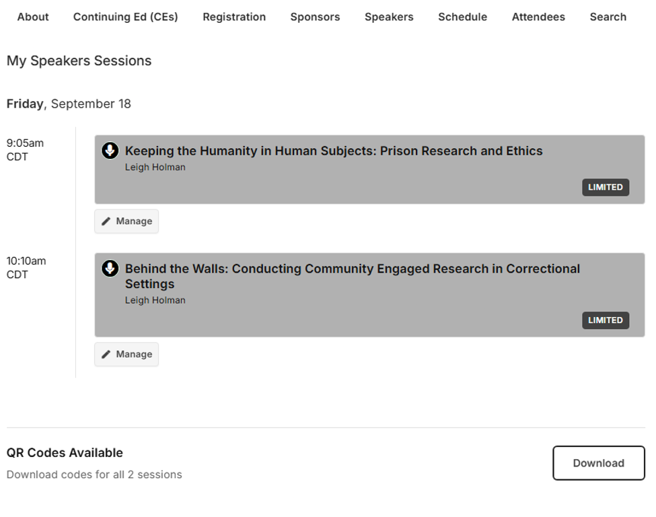656x517 pixels.
Task: Open Behind the Walls session title
Action: [353, 276]
